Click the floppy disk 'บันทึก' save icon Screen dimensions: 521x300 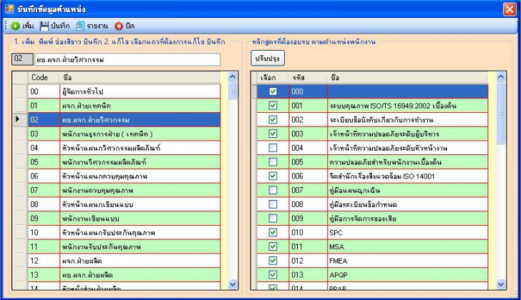(44, 26)
